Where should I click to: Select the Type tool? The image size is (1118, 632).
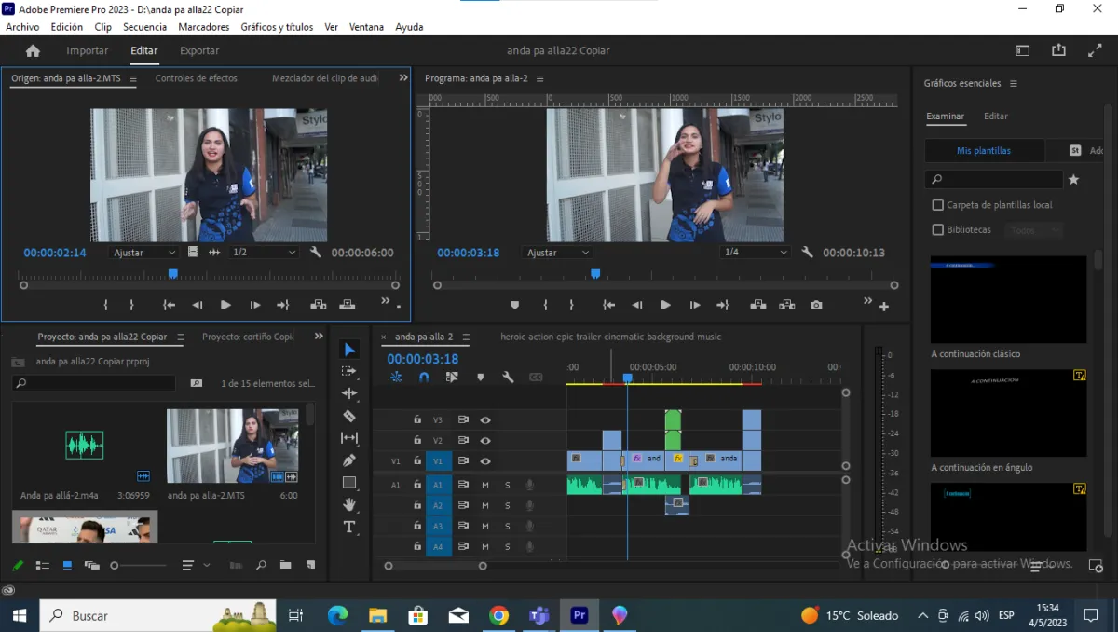pos(349,527)
